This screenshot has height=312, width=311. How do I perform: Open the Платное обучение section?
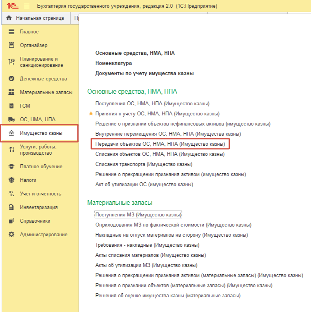(41, 167)
